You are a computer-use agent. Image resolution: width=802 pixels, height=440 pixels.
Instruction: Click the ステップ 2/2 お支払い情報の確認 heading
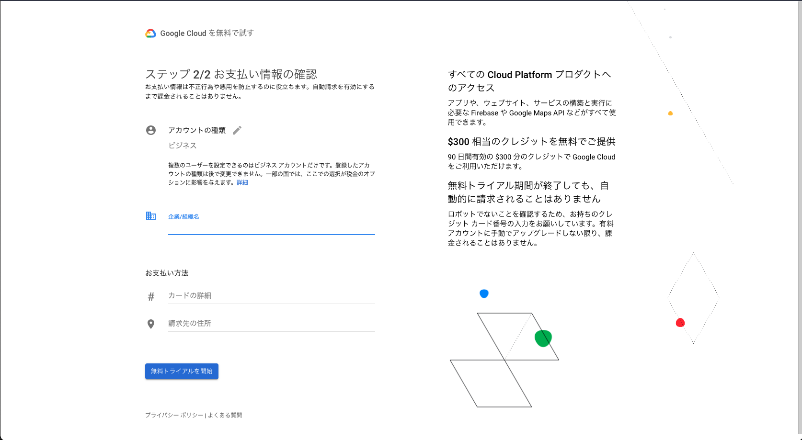[231, 74]
